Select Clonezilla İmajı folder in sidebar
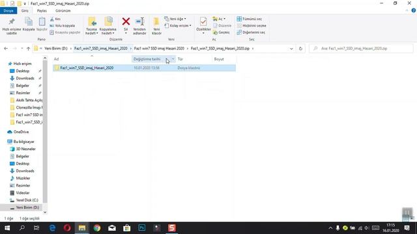The image size is (417, 234). click(x=27, y=107)
